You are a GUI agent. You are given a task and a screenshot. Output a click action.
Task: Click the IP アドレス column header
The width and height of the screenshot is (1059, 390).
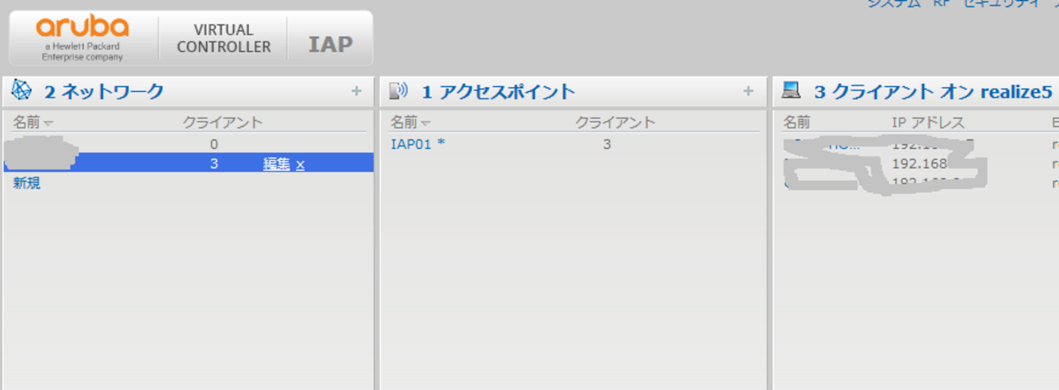(928, 123)
